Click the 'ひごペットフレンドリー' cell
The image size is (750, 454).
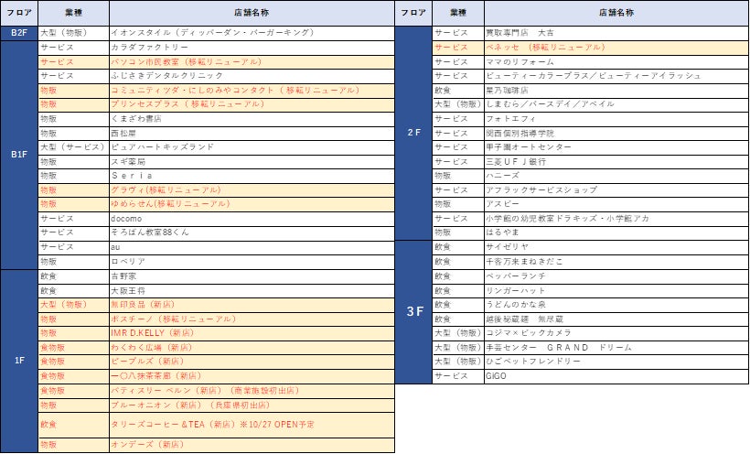pyautogui.click(x=616, y=362)
